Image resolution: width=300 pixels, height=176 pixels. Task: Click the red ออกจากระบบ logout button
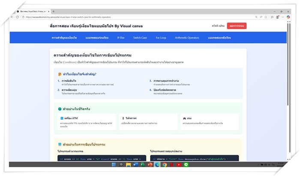237,26
